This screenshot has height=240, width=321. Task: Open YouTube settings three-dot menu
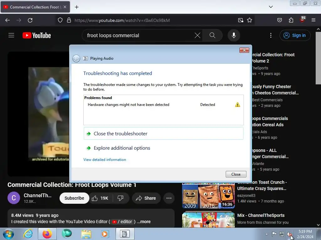click(x=271, y=35)
